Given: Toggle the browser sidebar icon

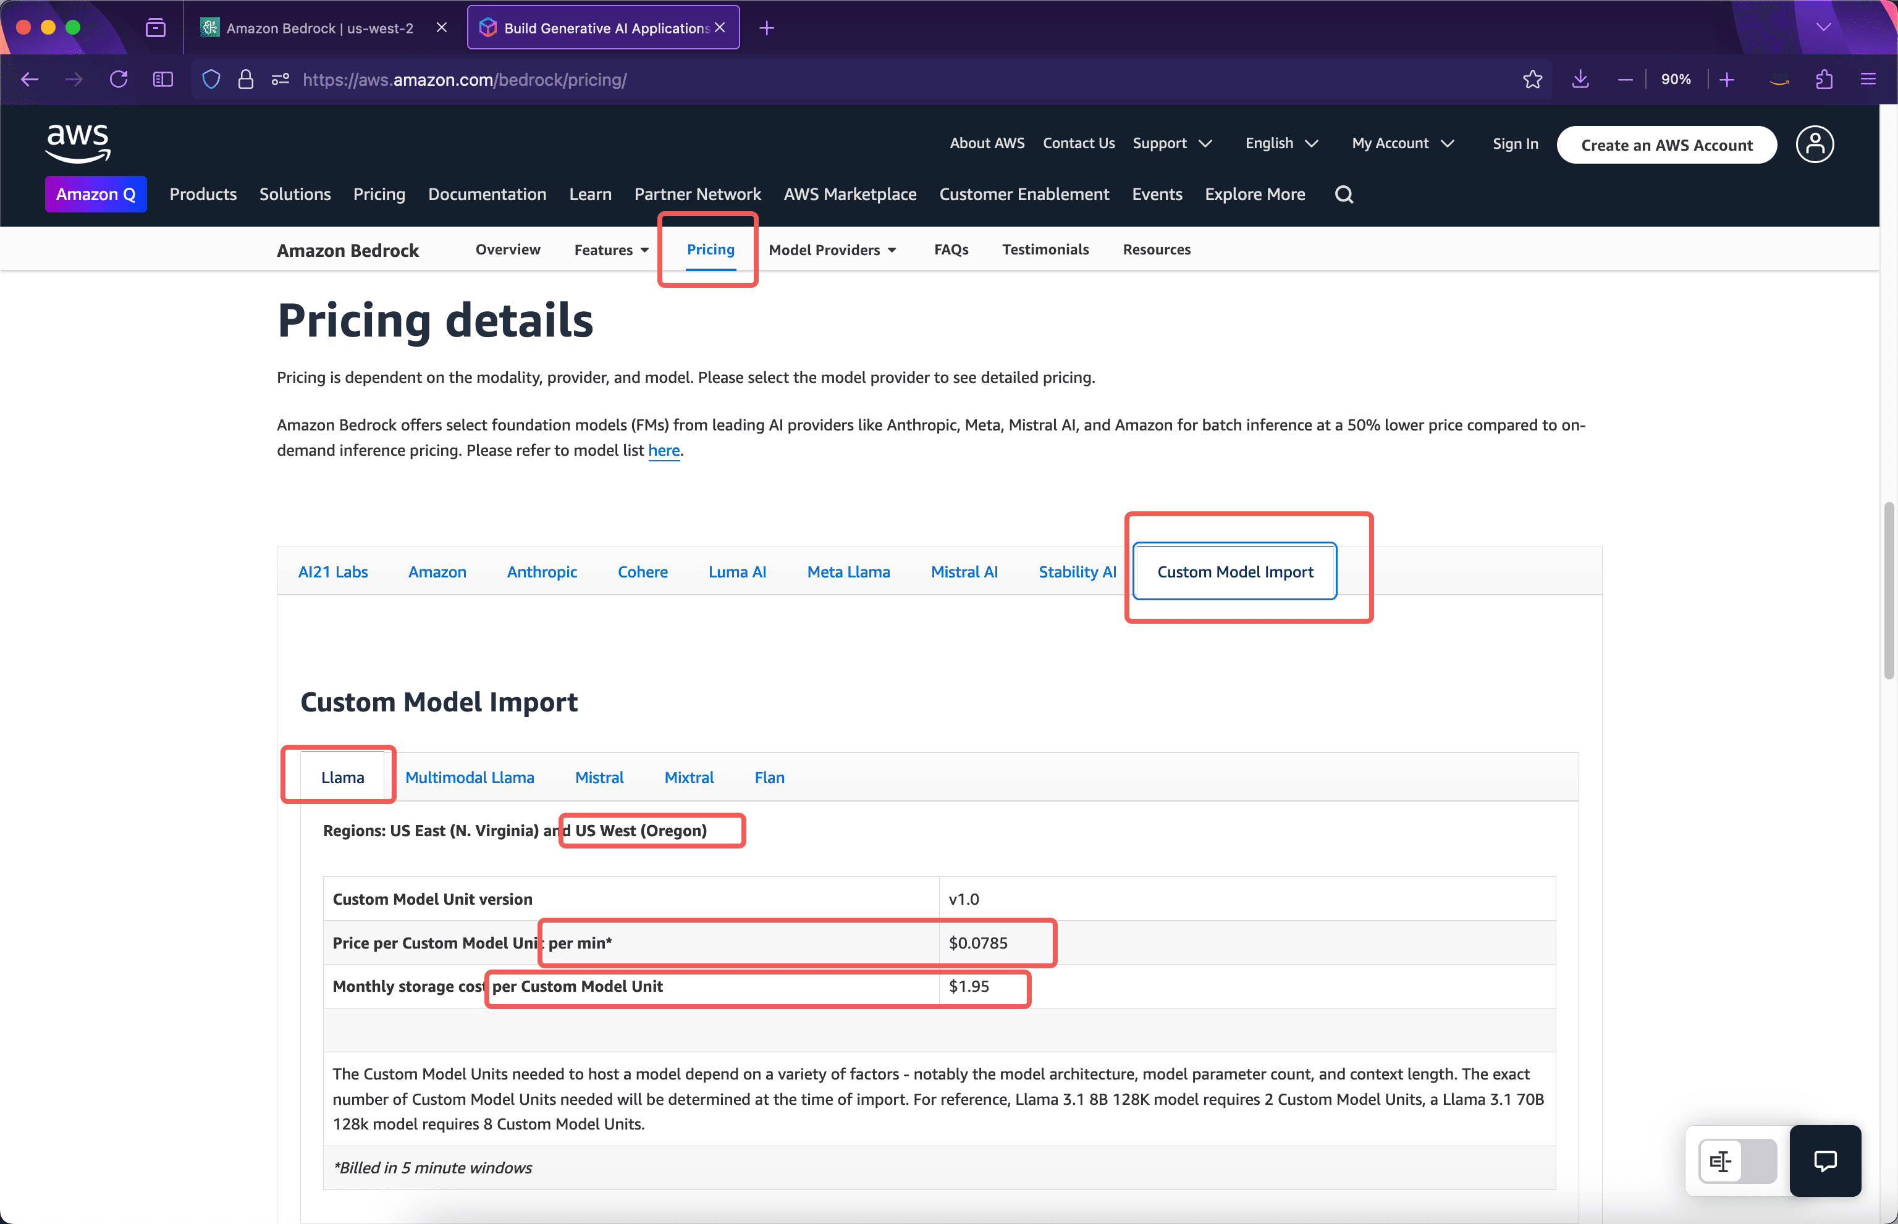Looking at the screenshot, I should [162, 80].
